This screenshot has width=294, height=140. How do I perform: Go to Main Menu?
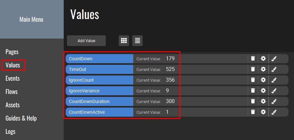[x=31, y=19]
